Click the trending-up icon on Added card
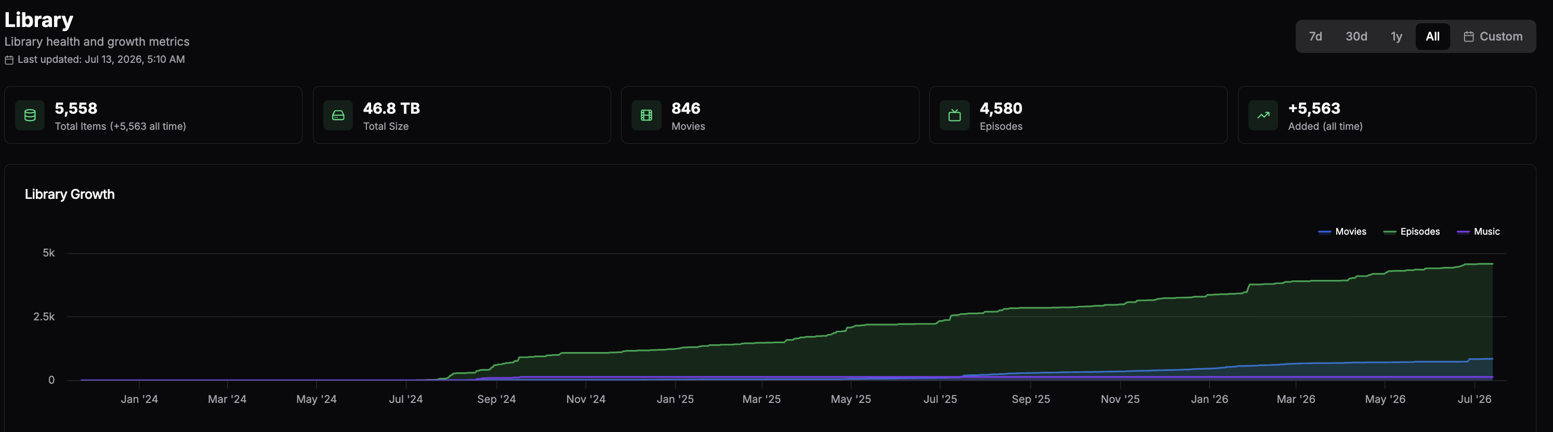Viewport: 1553px width, 432px height. click(1263, 115)
